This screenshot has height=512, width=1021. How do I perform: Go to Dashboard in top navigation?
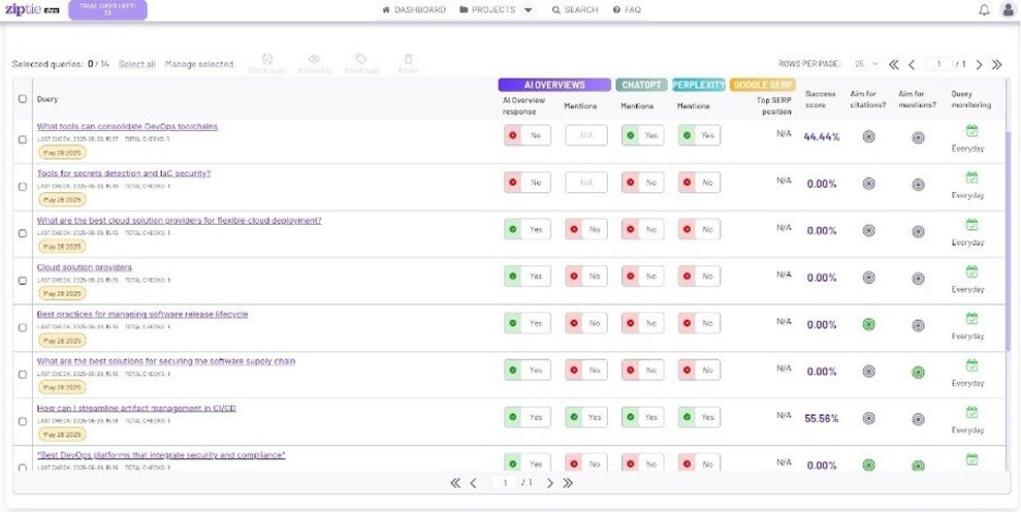point(414,10)
